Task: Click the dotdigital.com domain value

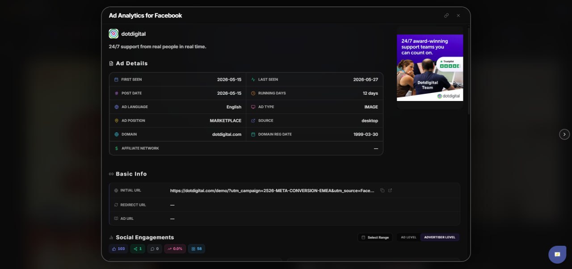Action: [227, 134]
